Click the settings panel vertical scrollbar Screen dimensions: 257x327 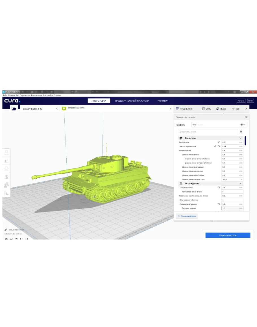point(245,141)
